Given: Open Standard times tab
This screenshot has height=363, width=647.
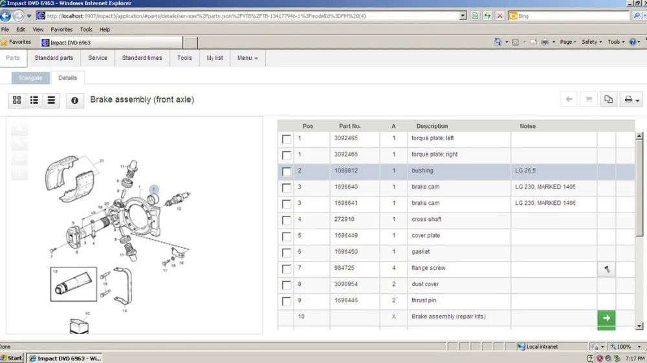Looking at the screenshot, I should [x=142, y=58].
